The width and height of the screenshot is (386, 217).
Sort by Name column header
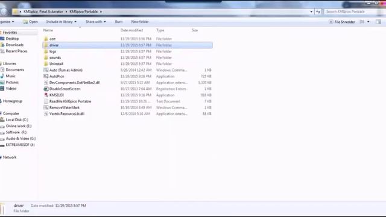pos(48,30)
